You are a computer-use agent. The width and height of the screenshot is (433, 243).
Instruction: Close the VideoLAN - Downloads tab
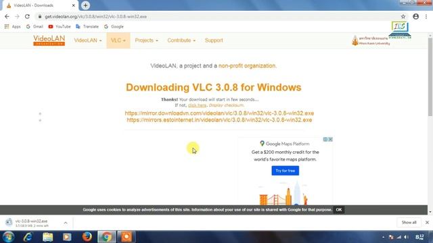pos(74,5)
